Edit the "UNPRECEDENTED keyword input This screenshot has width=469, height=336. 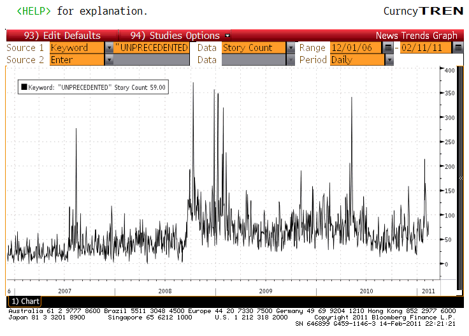[152, 48]
